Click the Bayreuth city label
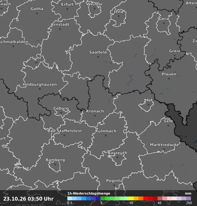This screenshot has width=197, height=206. tap(118, 153)
